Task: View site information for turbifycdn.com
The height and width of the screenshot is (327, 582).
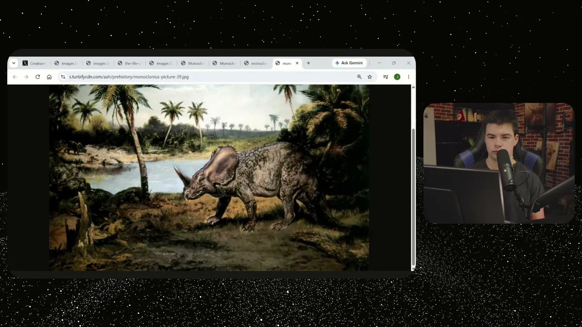Action: 63,77
